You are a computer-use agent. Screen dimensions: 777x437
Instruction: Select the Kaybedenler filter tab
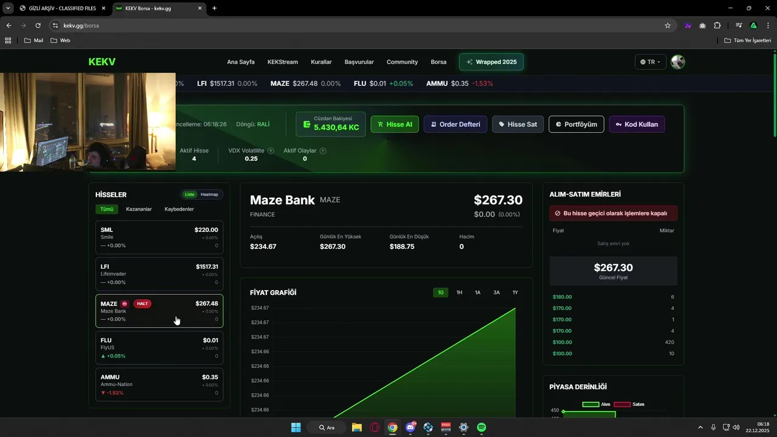pos(179,209)
